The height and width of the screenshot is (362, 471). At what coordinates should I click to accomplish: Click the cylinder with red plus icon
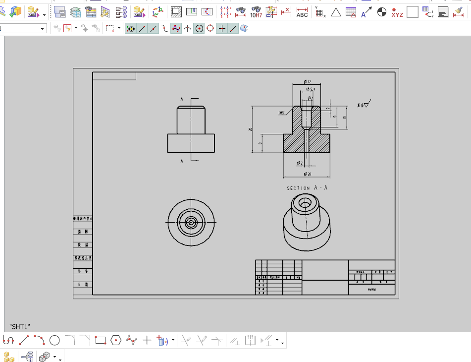[162, 340]
